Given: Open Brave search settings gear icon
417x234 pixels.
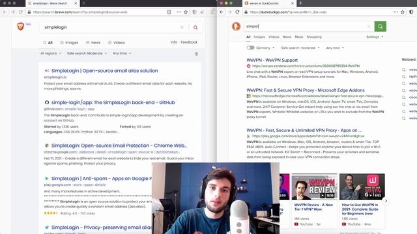Looking at the screenshot, I should pos(196,54).
